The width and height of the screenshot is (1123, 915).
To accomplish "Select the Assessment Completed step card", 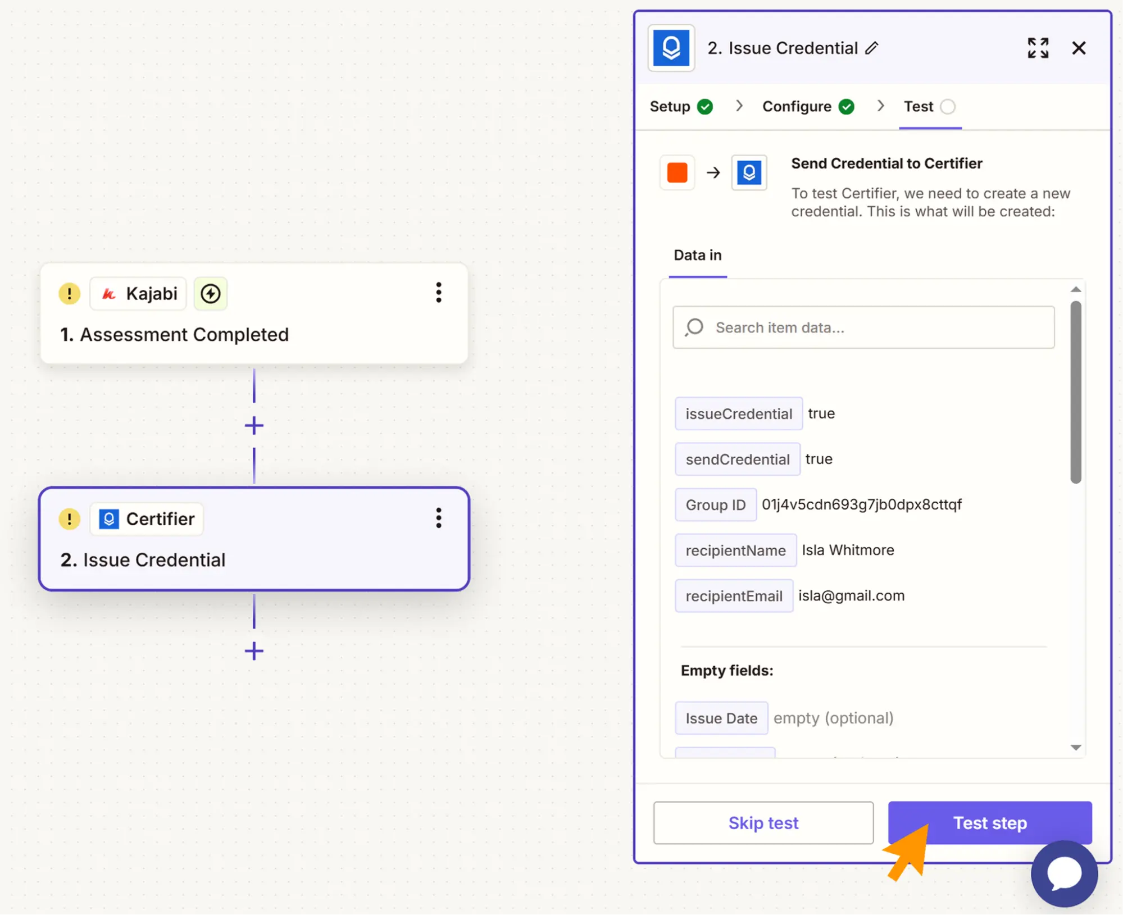I will pos(254,313).
